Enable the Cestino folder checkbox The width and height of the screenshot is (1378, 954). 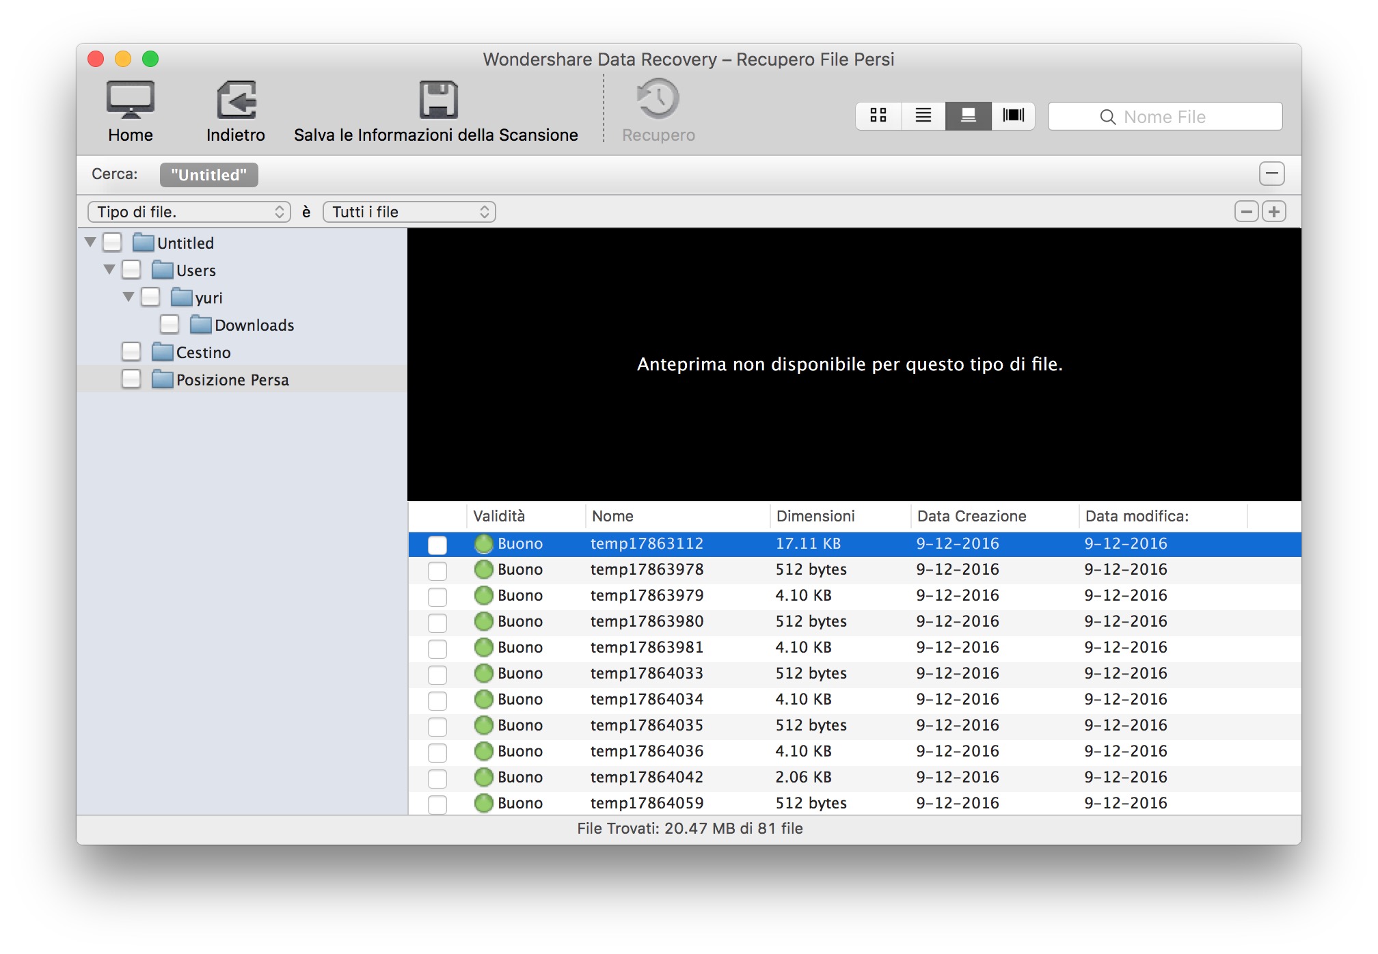tap(131, 352)
